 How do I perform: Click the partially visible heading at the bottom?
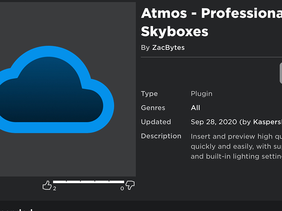pos(17,208)
